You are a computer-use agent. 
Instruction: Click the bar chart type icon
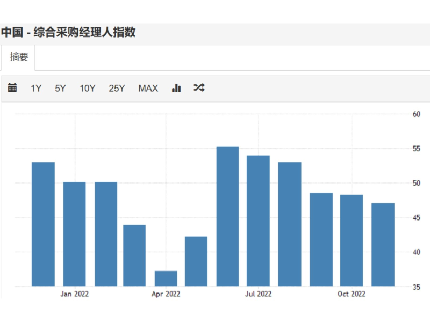click(x=176, y=88)
